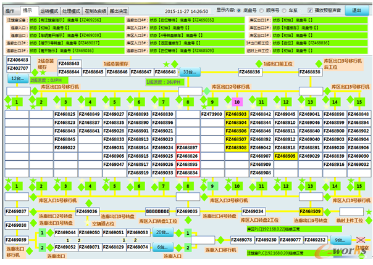This screenshot has width=373, height=265.
Task: Select lane 4 square on the 库区入口 row
Action: (90, 186)
